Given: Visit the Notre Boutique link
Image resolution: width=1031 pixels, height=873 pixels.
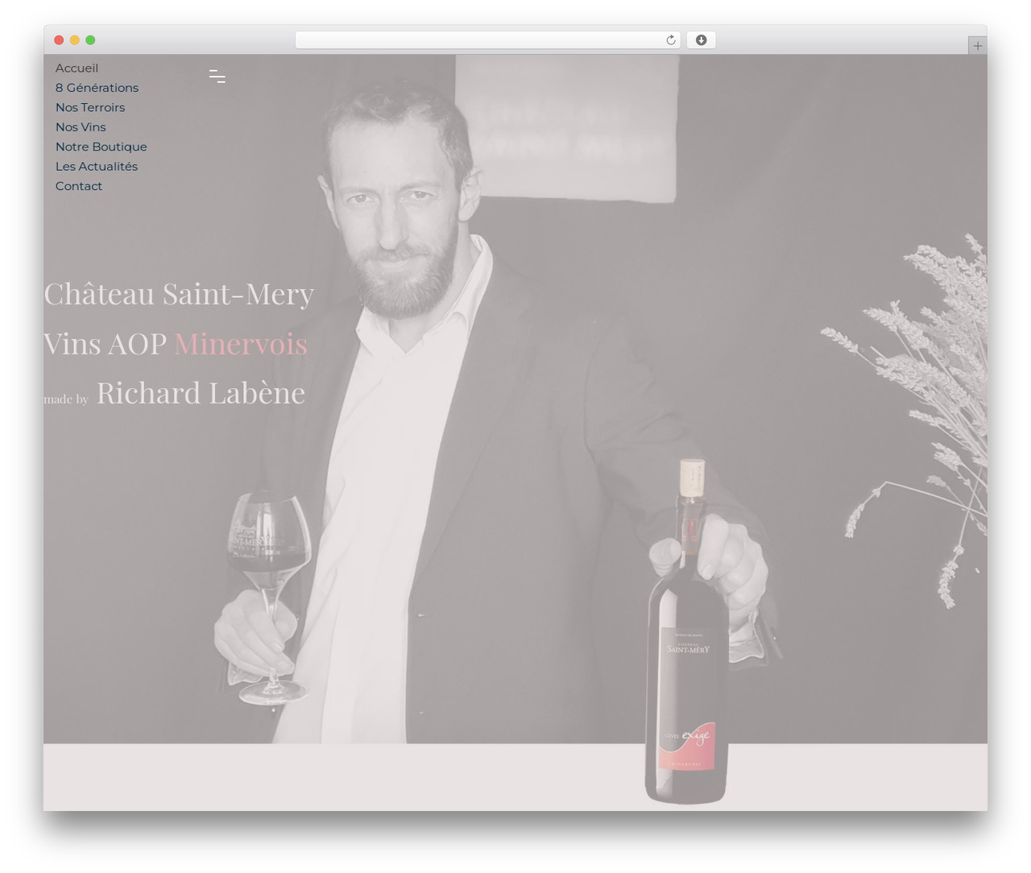Looking at the screenshot, I should coord(101,147).
